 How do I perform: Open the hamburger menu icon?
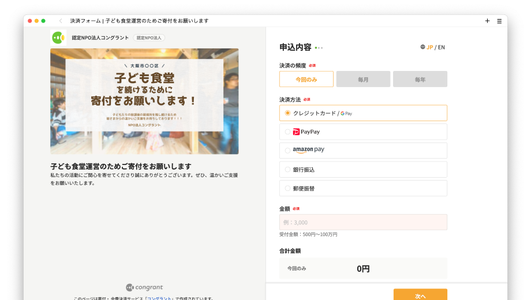click(x=499, y=21)
